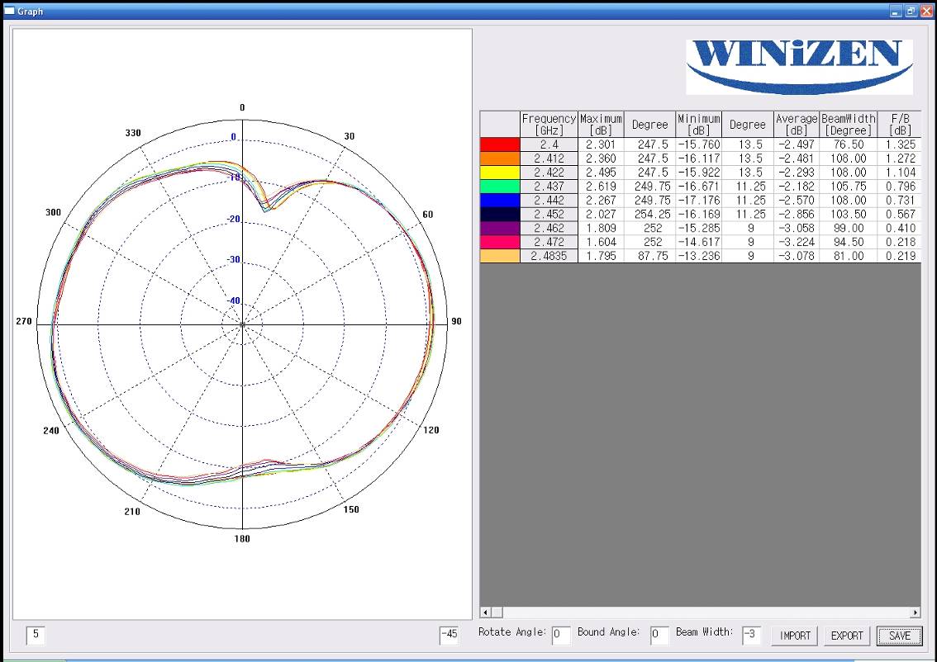The height and width of the screenshot is (662, 937).
Task: Click the input box showing value -45
Action: pyautogui.click(x=447, y=636)
